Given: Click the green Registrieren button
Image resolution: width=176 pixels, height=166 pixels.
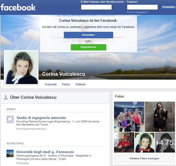Looking at the screenshot, I should click(88, 47).
